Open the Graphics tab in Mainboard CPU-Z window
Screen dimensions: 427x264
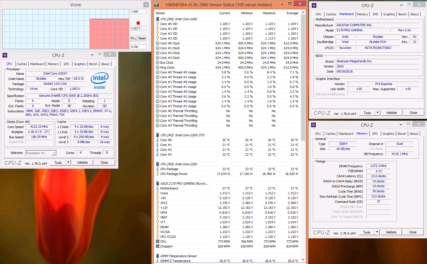pyautogui.click(x=389, y=14)
